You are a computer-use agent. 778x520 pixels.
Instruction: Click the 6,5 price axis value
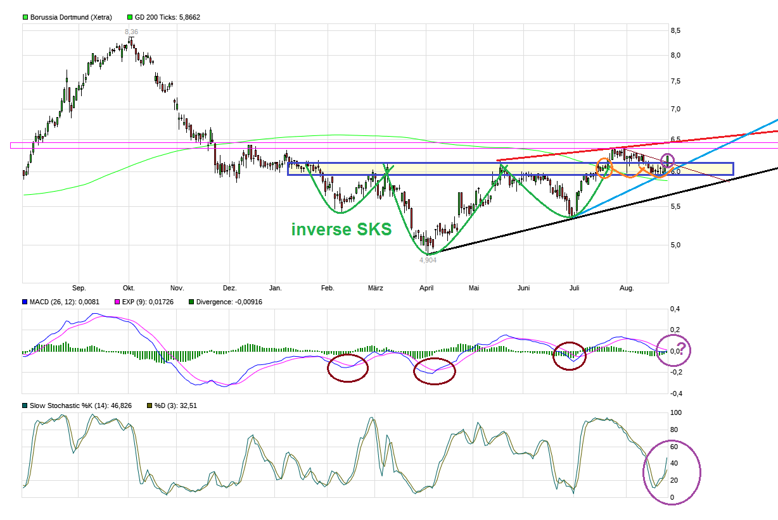click(x=676, y=139)
